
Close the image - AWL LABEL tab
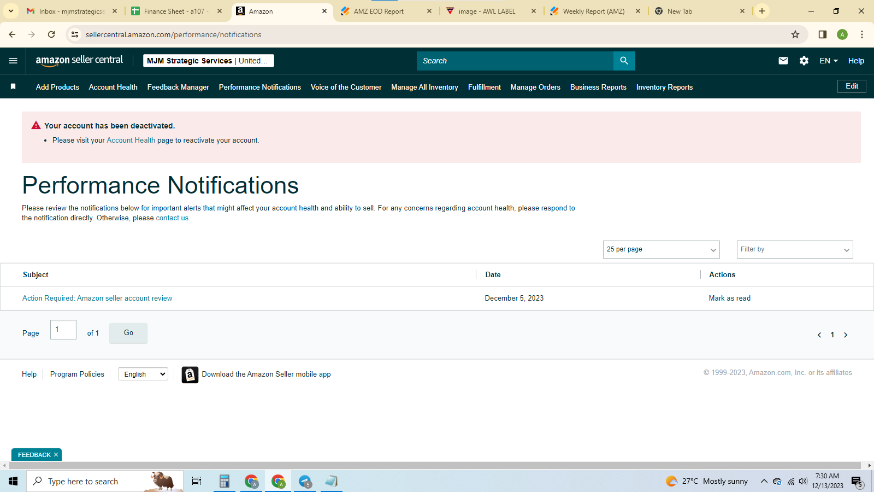[534, 11]
